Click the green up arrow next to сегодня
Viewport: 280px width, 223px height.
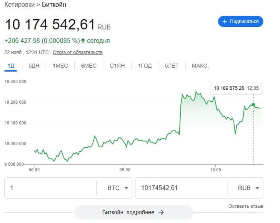83,40
